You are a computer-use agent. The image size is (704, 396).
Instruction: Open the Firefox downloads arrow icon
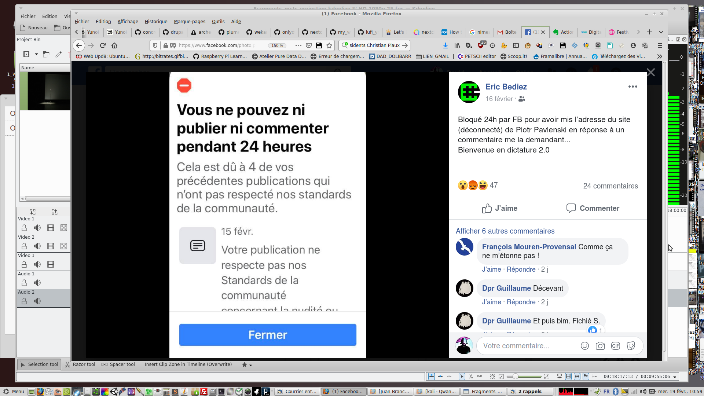click(445, 45)
